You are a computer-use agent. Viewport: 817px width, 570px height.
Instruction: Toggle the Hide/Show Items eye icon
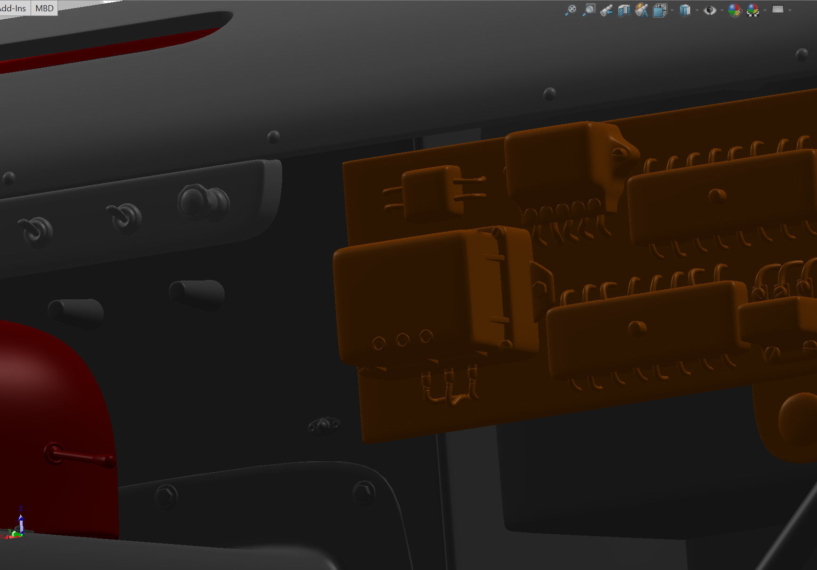tap(710, 10)
